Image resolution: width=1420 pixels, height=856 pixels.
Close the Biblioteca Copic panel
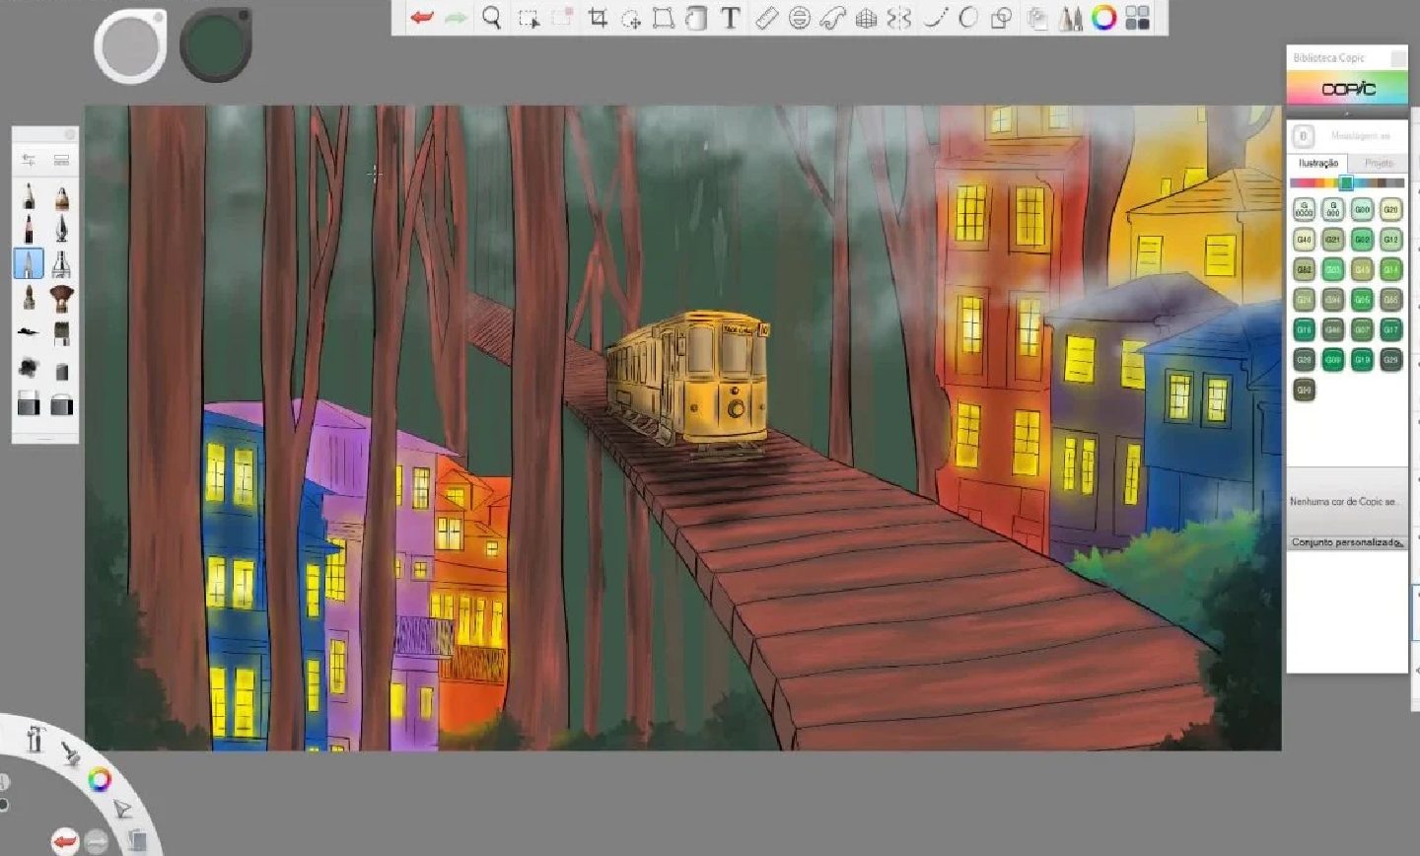[1397, 59]
